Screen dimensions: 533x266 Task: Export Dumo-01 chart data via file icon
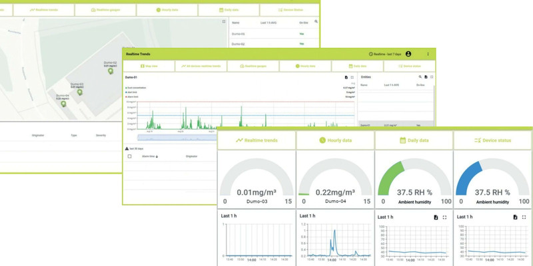pyautogui.click(x=346, y=77)
